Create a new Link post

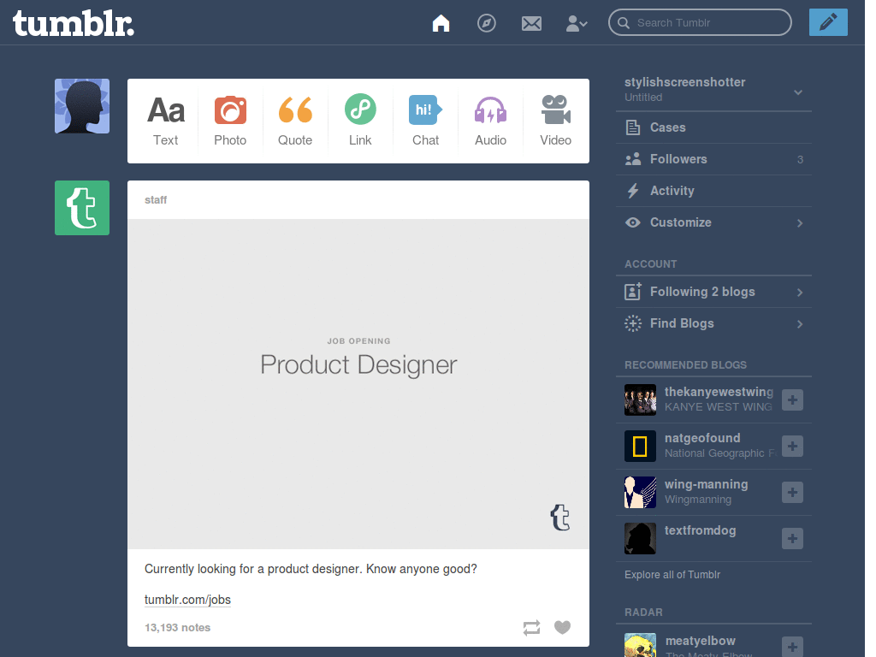(360, 121)
